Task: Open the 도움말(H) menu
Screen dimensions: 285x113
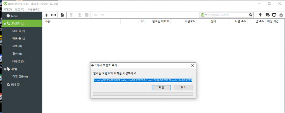Action: click(x=33, y=9)
